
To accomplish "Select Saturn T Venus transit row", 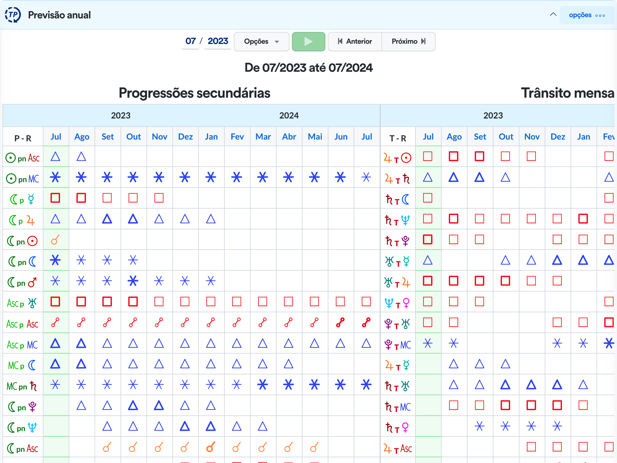I will coord(397,427).
